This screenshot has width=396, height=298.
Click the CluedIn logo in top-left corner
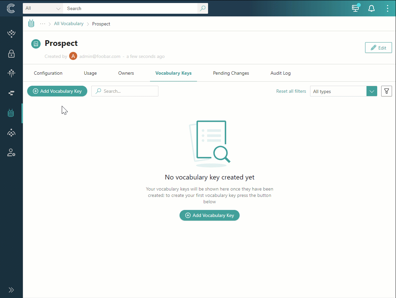click(x=11, y=8)
